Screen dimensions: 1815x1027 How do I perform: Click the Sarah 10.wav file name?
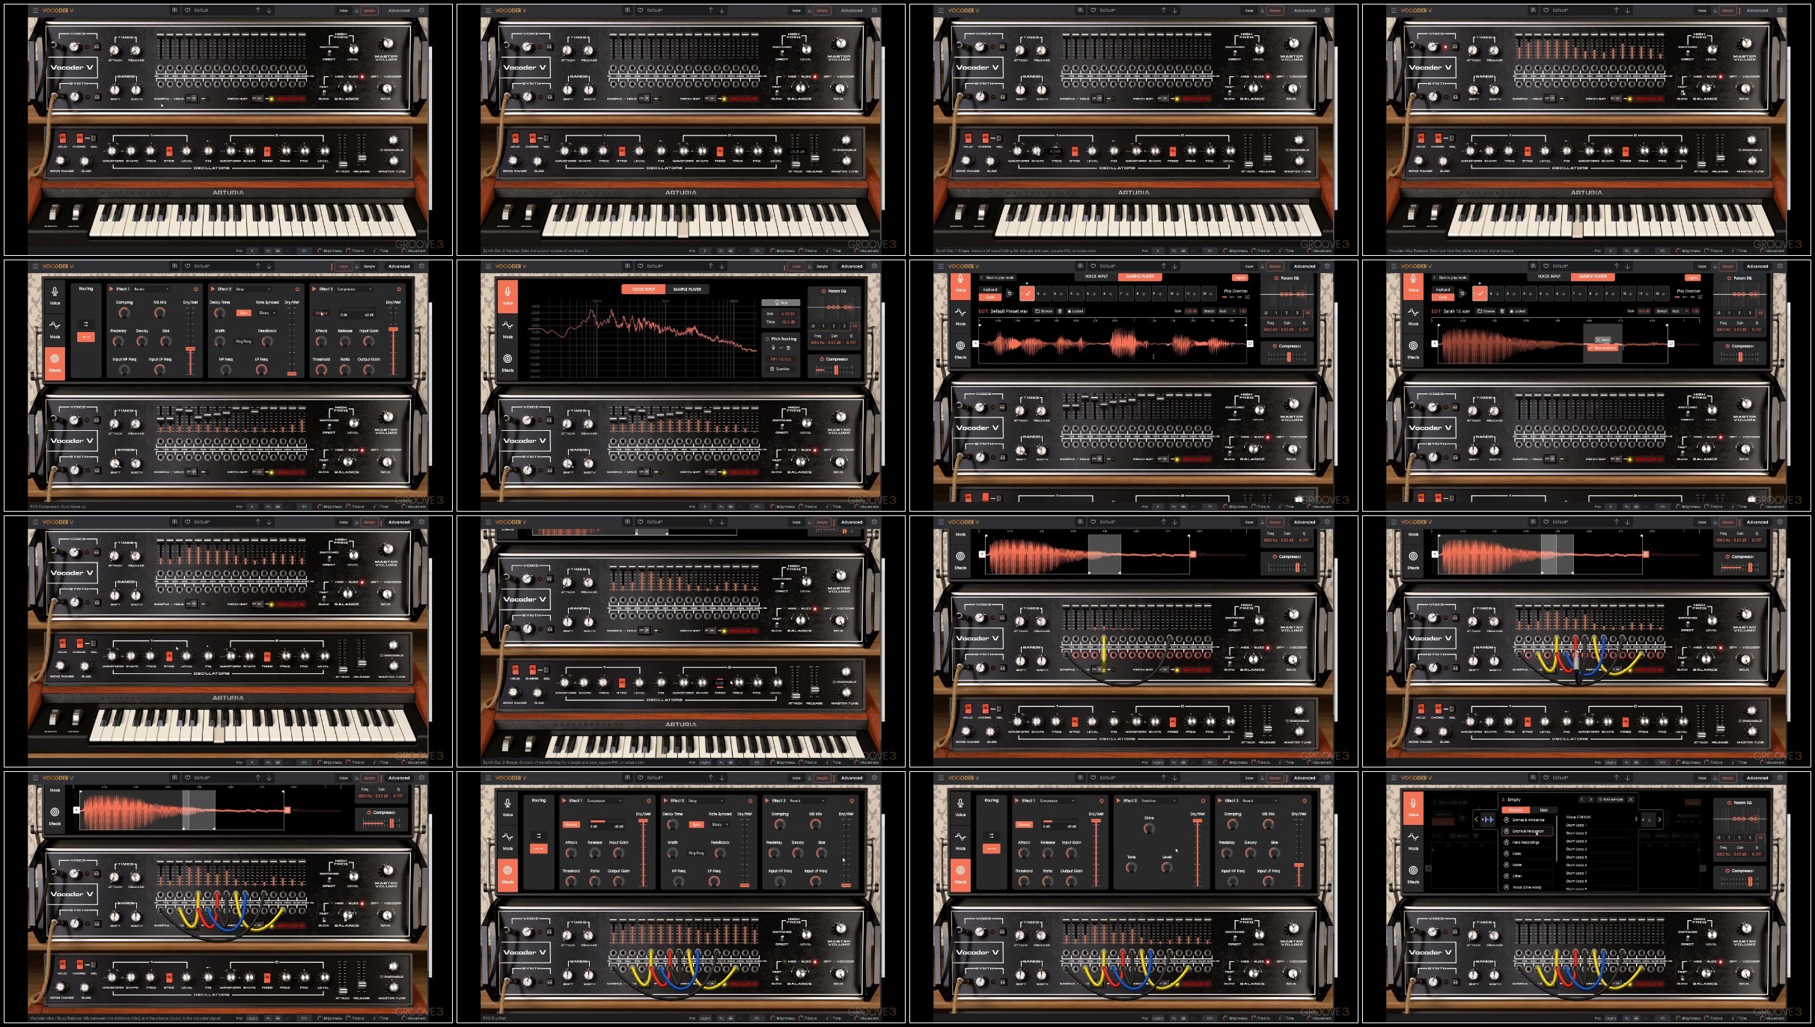[x=1456, y=311]
